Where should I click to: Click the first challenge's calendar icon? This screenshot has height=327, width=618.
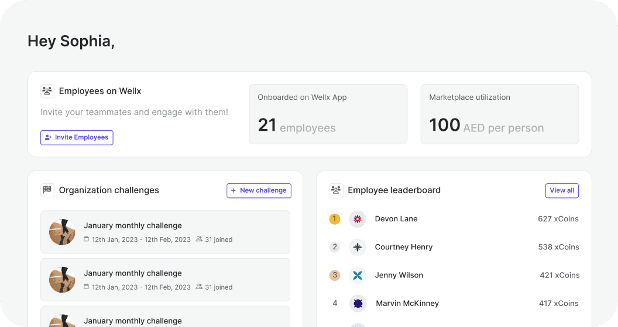tap(86, 239)
